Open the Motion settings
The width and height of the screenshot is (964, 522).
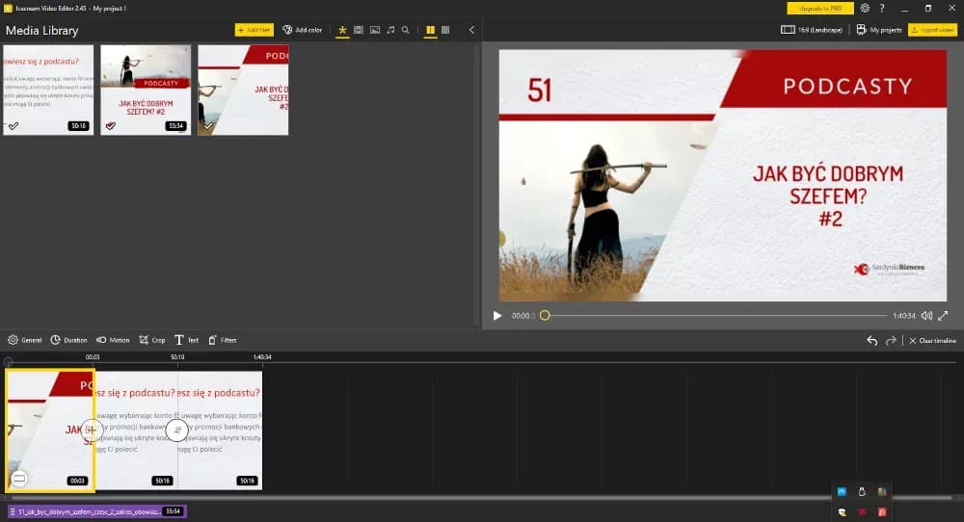coord(113,340)
